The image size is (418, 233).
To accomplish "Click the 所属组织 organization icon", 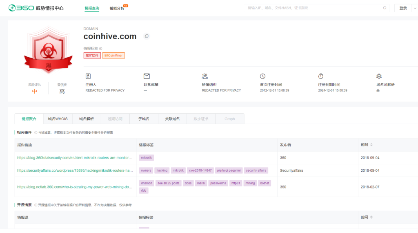I will point(205,76).
